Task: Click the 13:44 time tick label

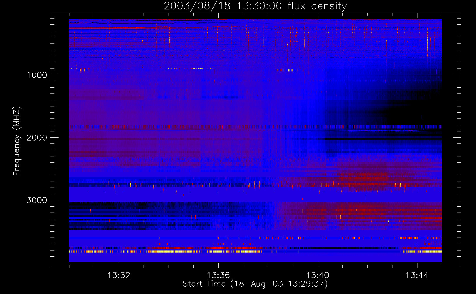Action: [x=417, y=275]
